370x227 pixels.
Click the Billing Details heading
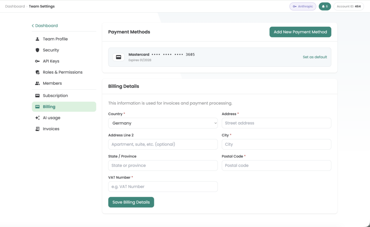coord(124,86)
